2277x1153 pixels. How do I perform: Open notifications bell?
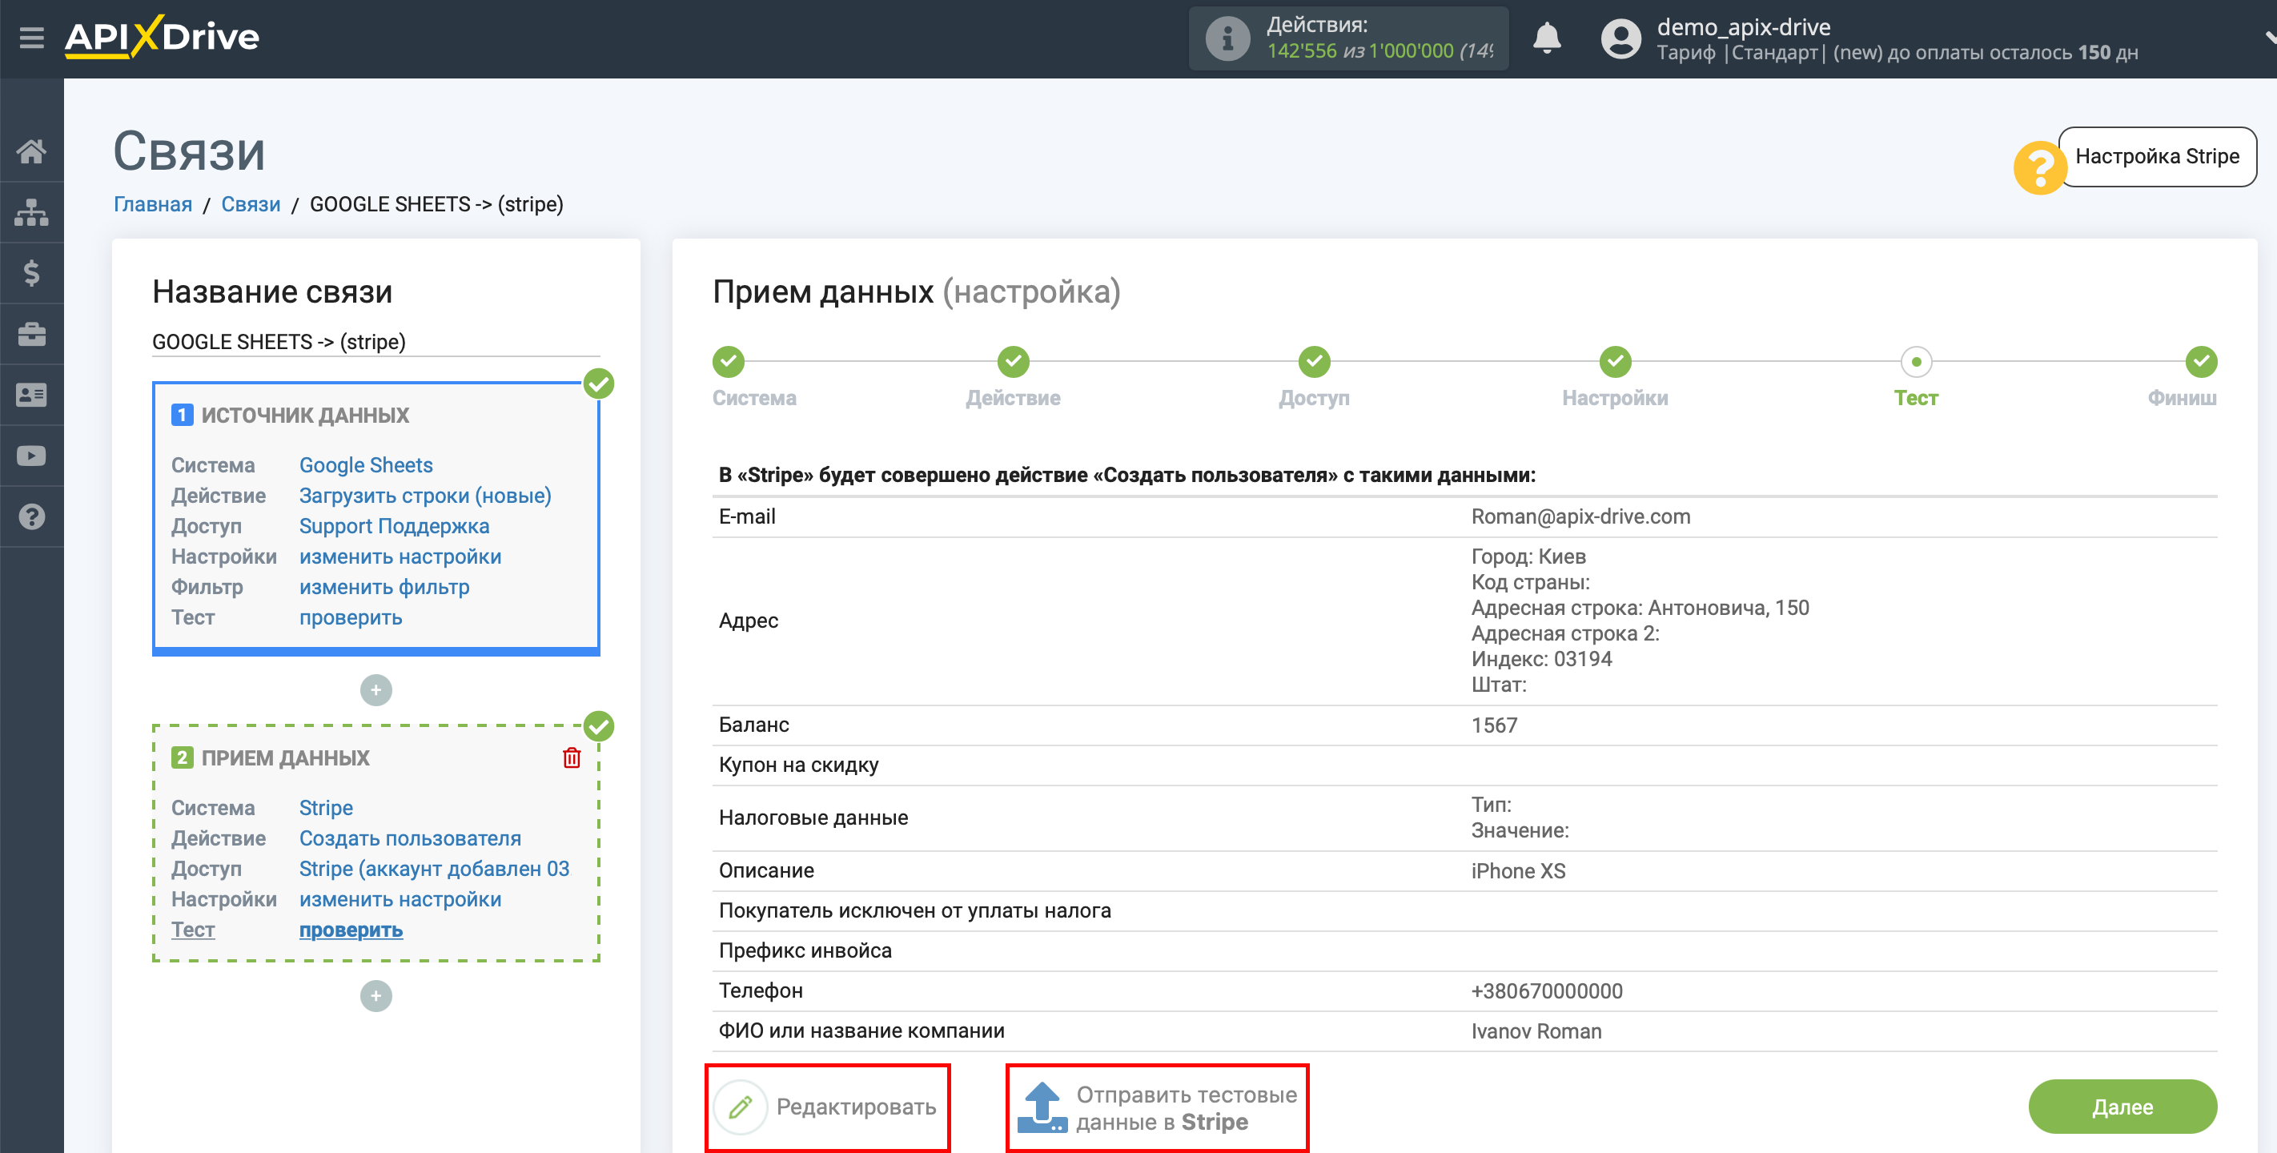click(x=1547, y=39)
